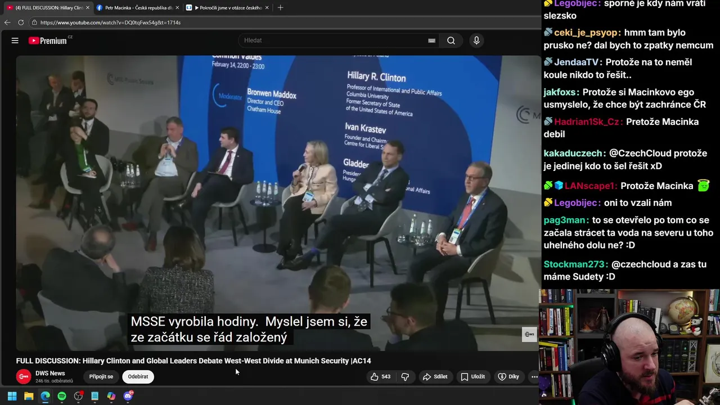Click JendaaTV username in chat
720x405 pixels.
click(x=577, y=62)
